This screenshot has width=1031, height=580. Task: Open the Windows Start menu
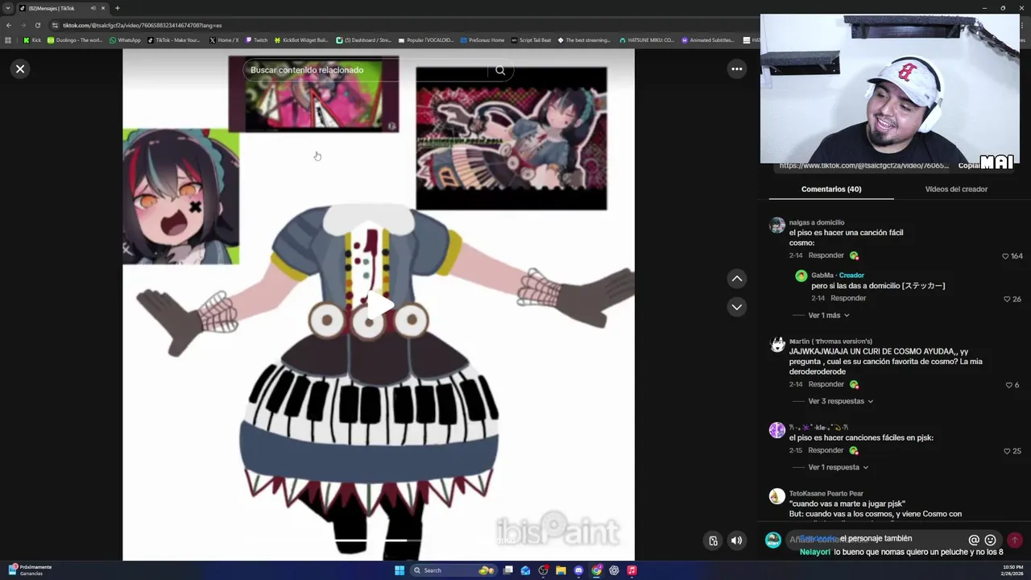pyautogui.click(x=400, y=570)
